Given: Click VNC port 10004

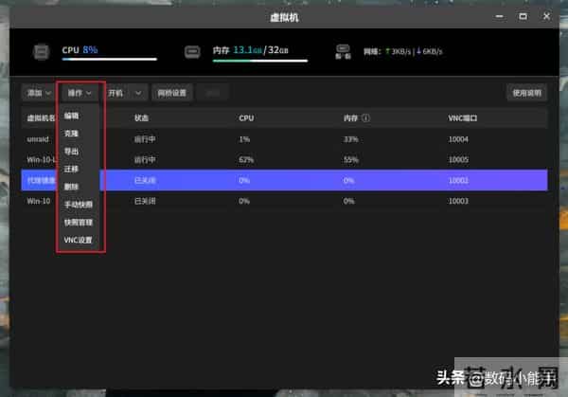Looking at the screenshot, I should (x=458, y=139).
